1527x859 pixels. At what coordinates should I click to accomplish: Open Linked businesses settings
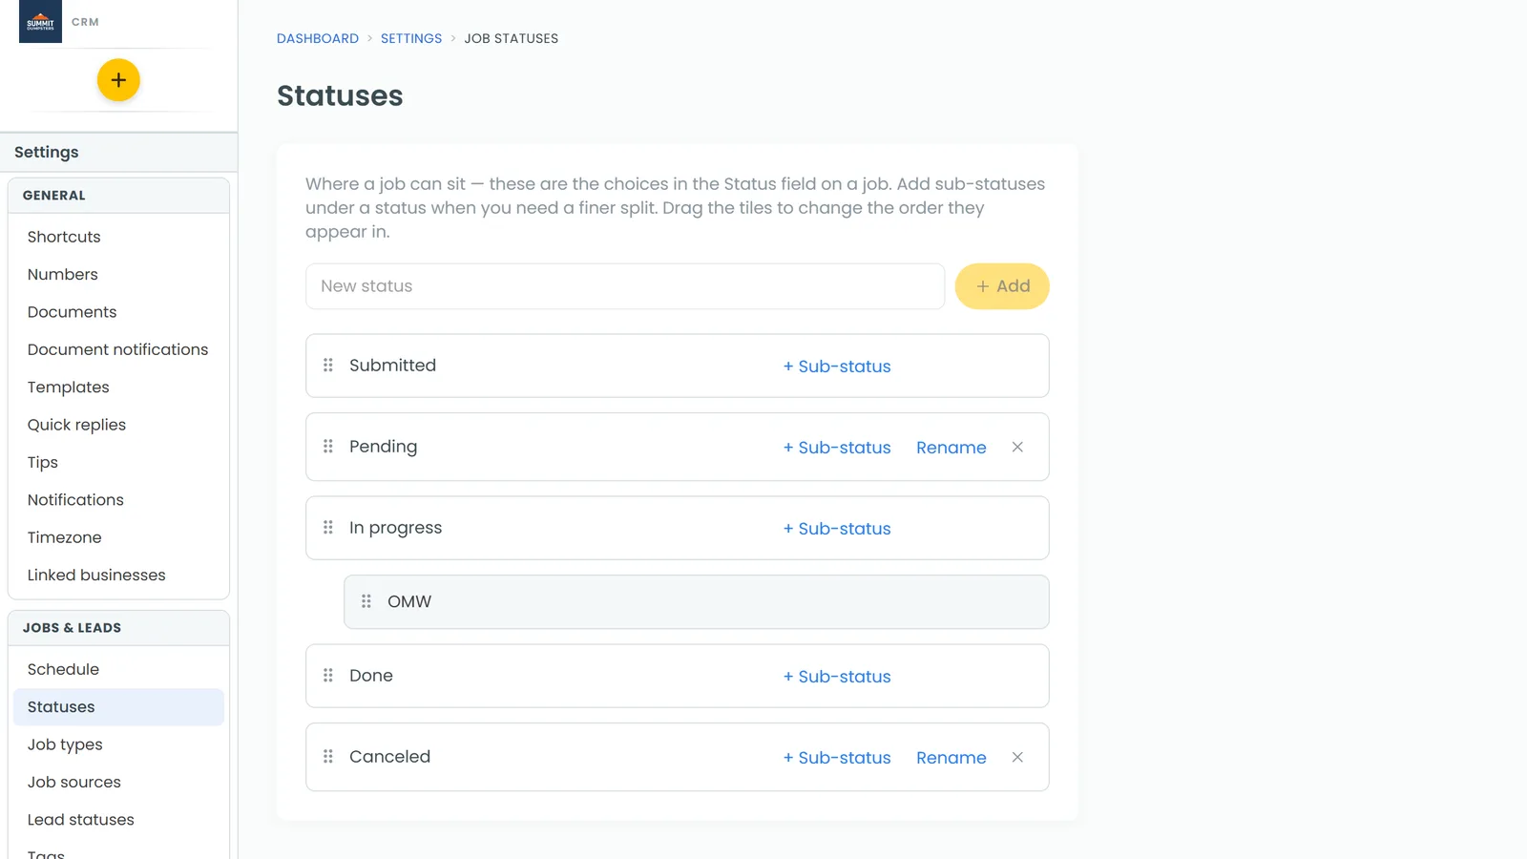(119, 575)
